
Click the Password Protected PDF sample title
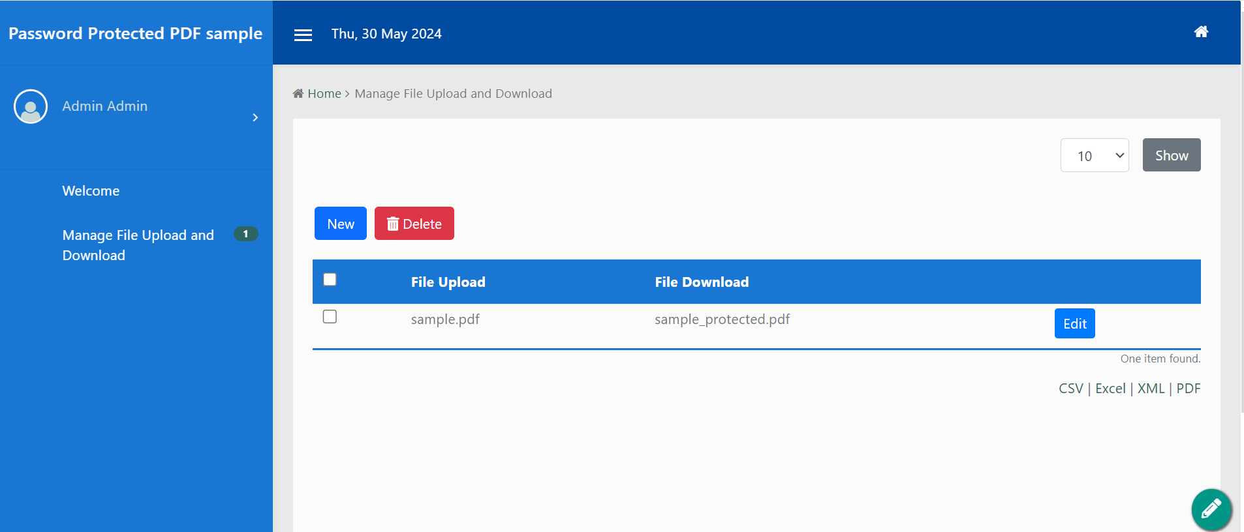pyautogui.click(x=136, y=33)
